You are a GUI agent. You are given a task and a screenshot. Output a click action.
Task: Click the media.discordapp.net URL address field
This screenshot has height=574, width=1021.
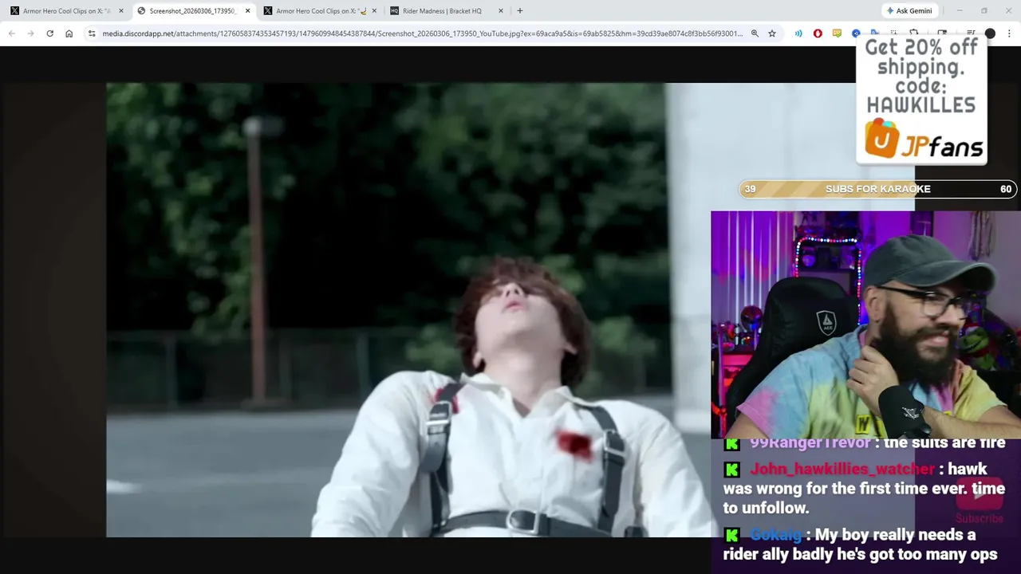click(423, 33)
